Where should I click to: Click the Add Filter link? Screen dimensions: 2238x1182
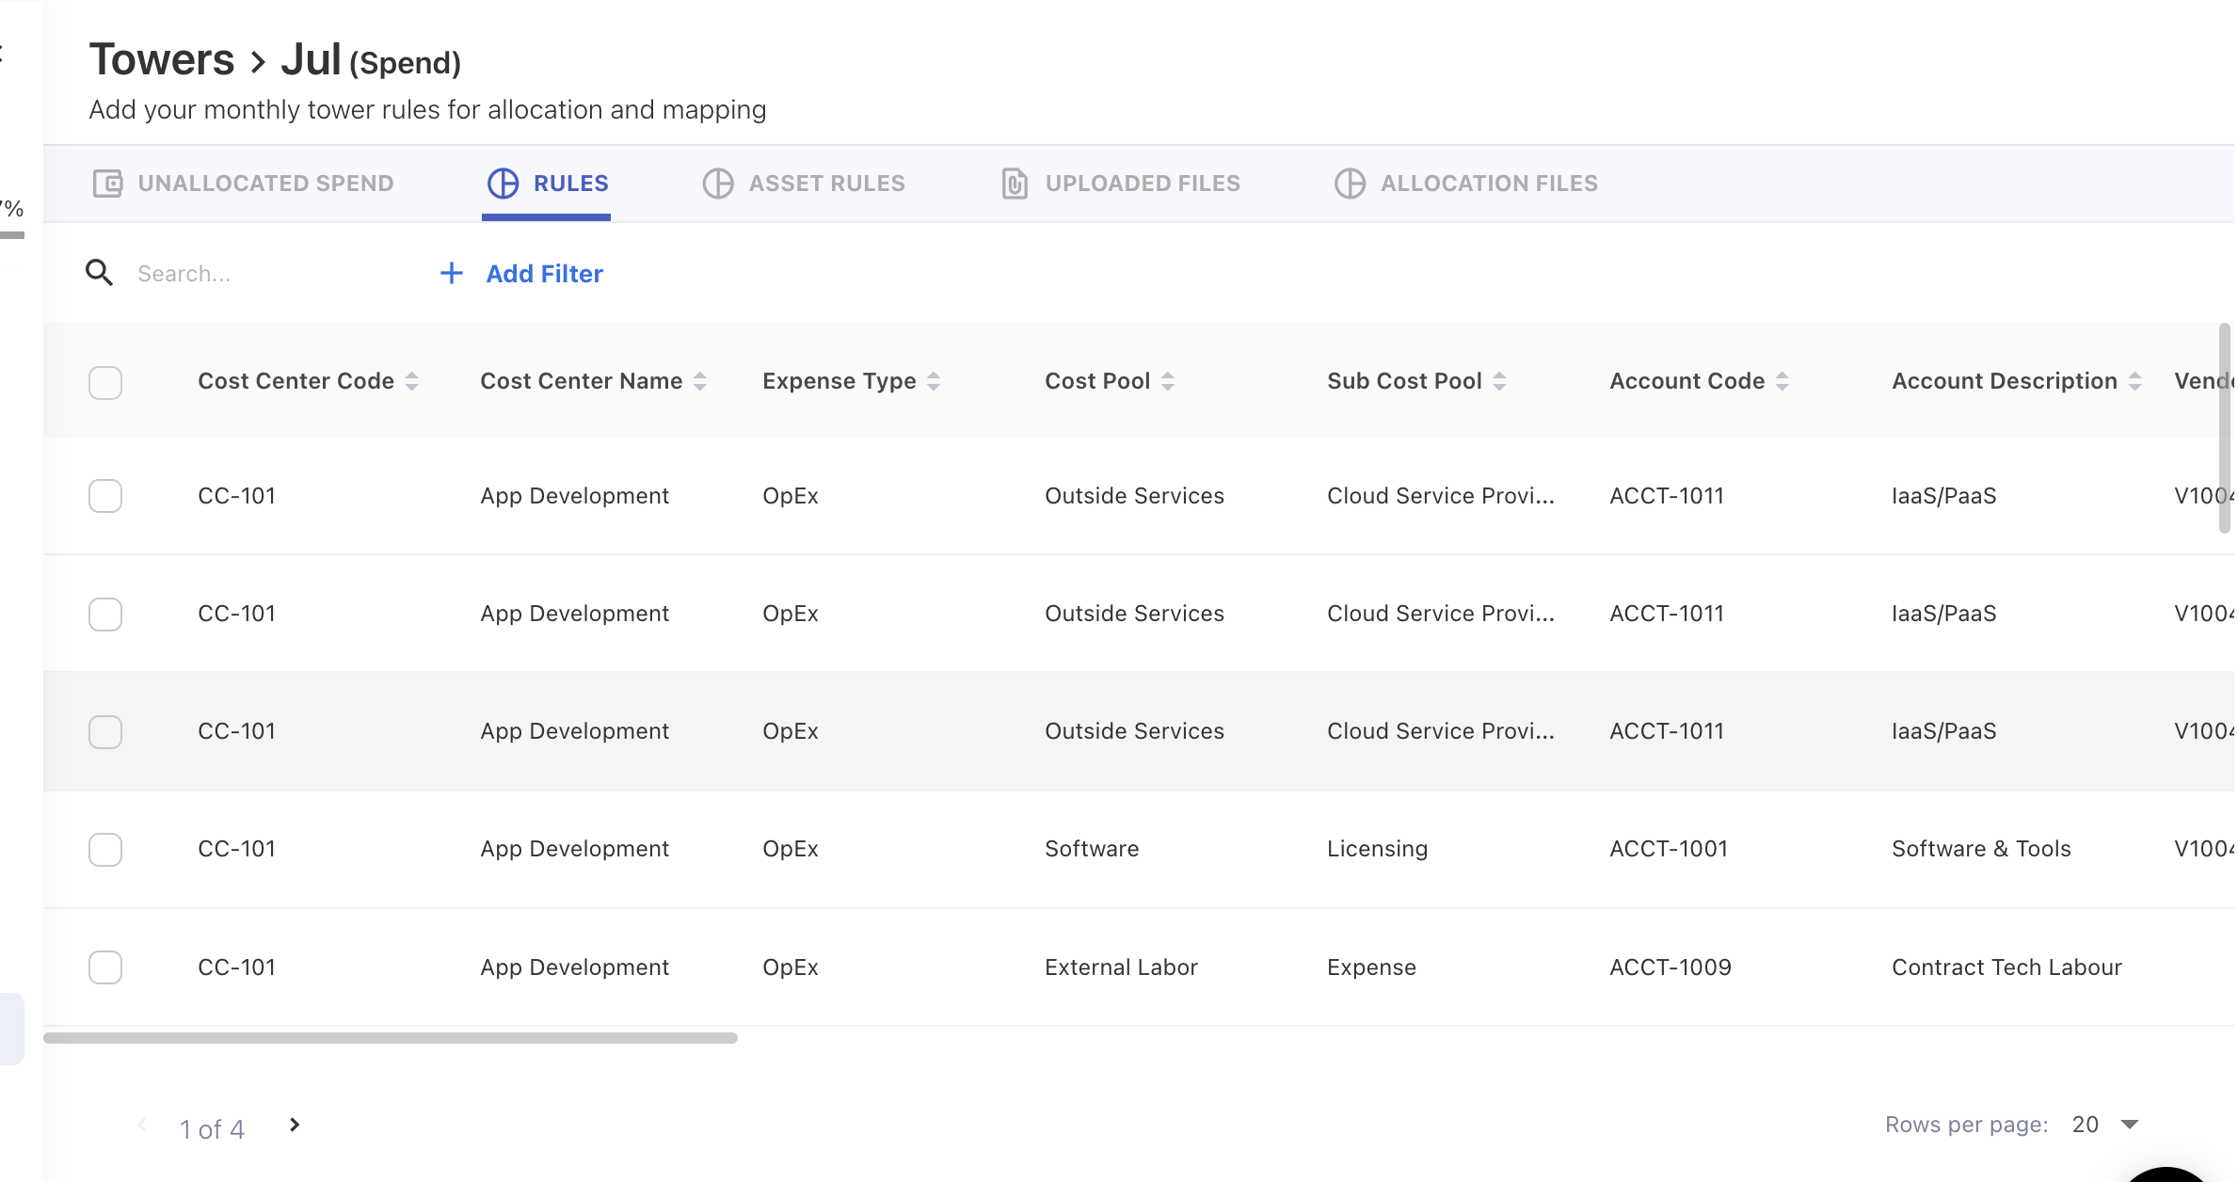(544, 273)
